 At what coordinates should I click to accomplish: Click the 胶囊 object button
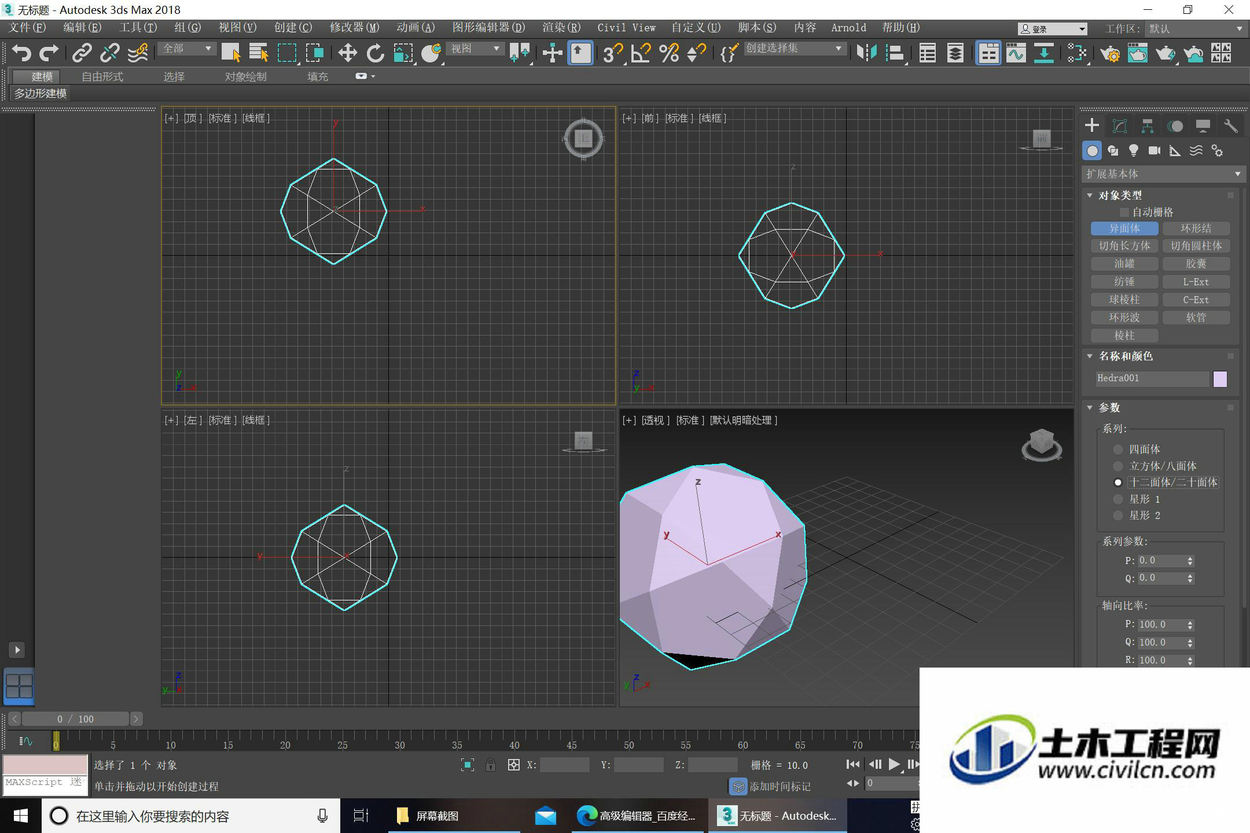[1196, 264]
